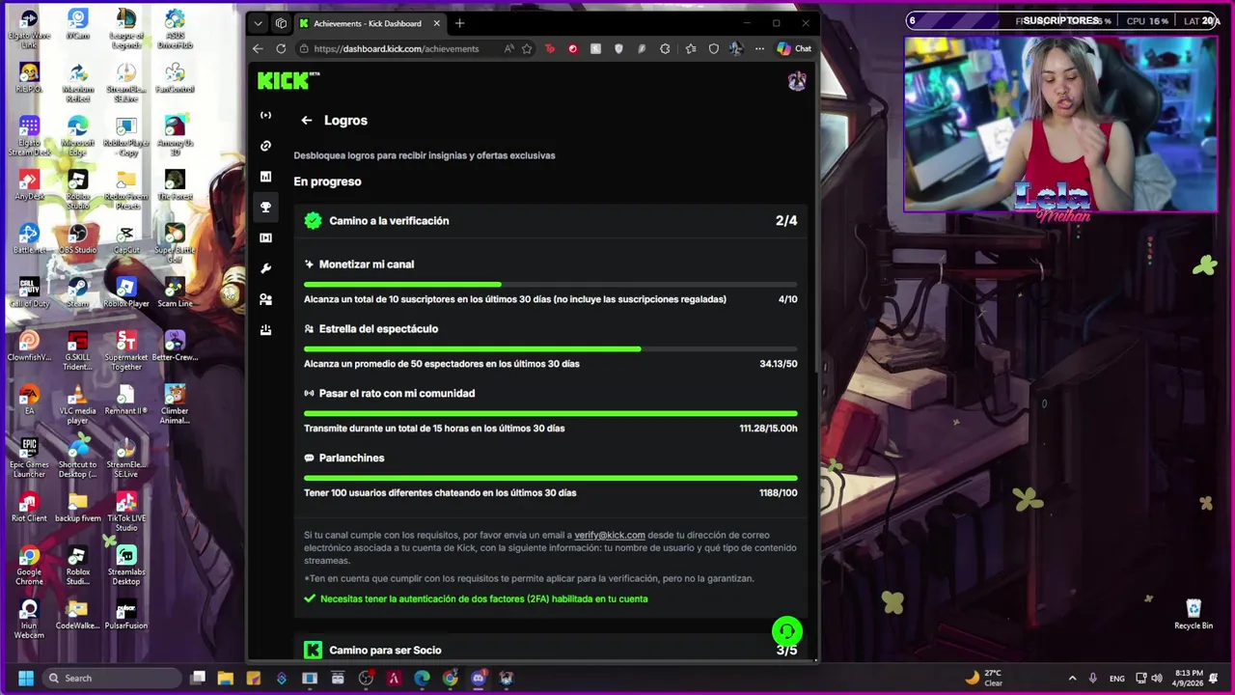Viewport: 1235px width, 695px height.
Task: Click the CapCut desktop icon
Action: [126, 239]
